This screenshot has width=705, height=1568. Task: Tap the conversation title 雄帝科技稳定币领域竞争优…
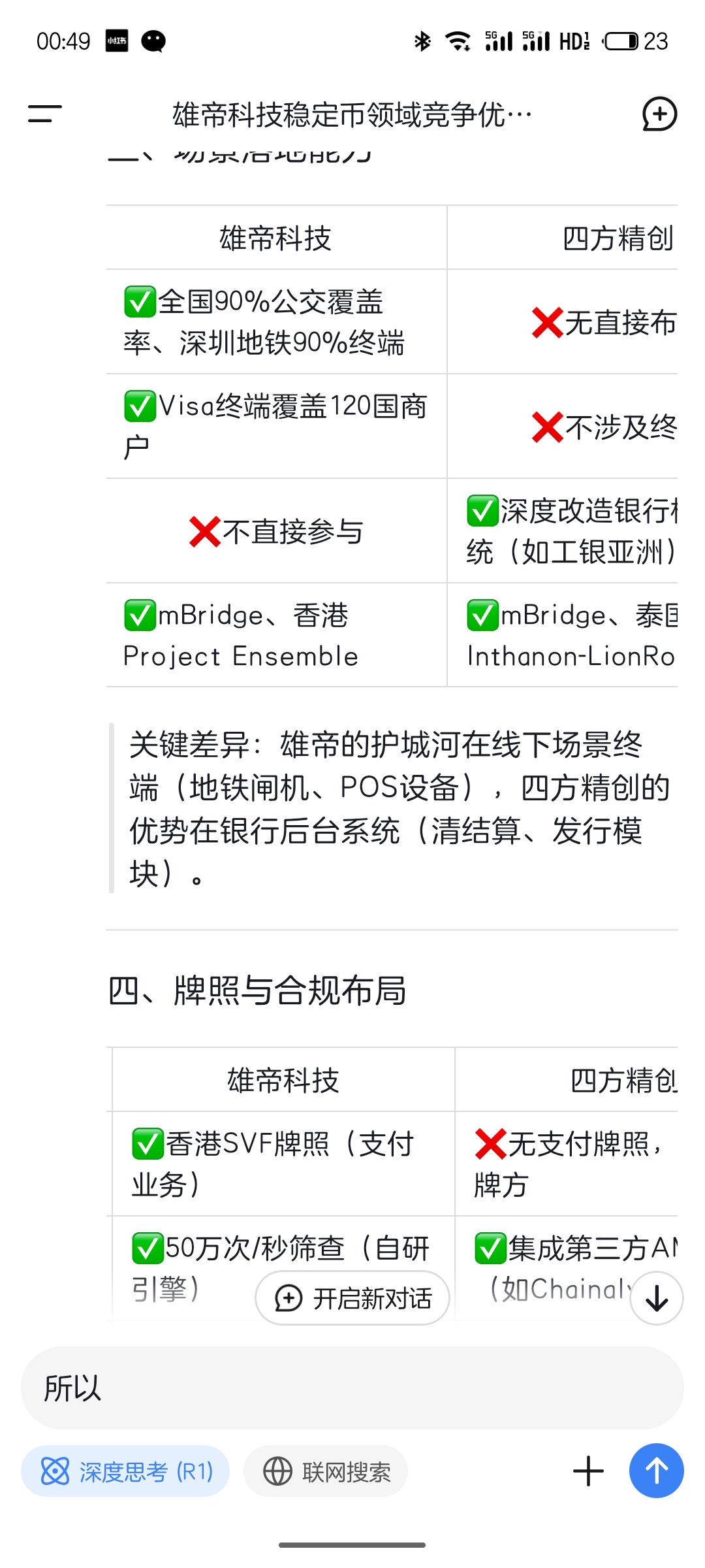[x=352, y=115]
